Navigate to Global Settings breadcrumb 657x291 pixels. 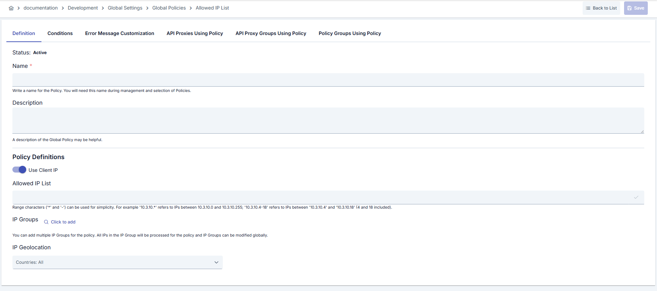(x=125, y=8)
